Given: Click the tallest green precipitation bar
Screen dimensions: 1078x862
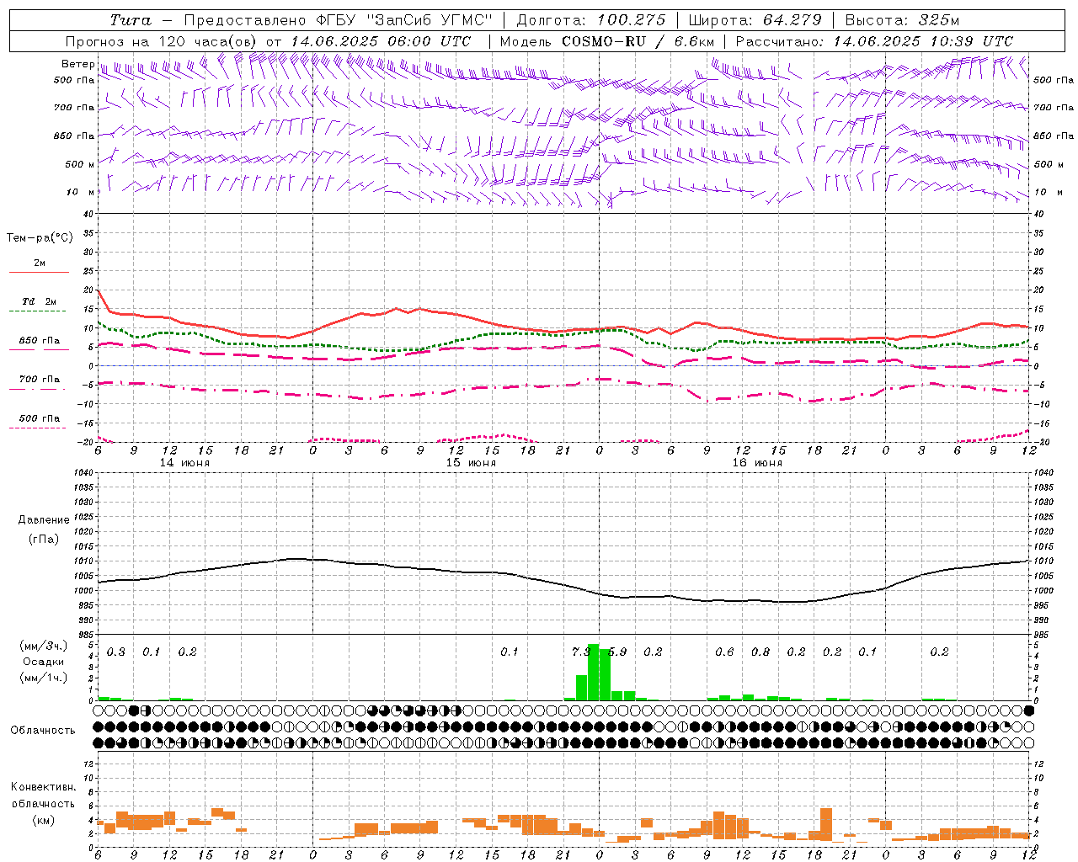Looking at the screenshot, I should click(593, 673).
